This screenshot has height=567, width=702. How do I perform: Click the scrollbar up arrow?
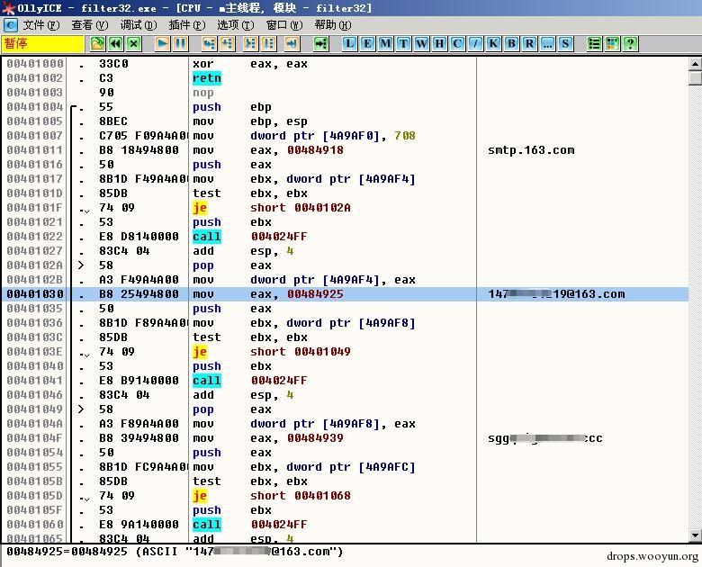(695, 64)
